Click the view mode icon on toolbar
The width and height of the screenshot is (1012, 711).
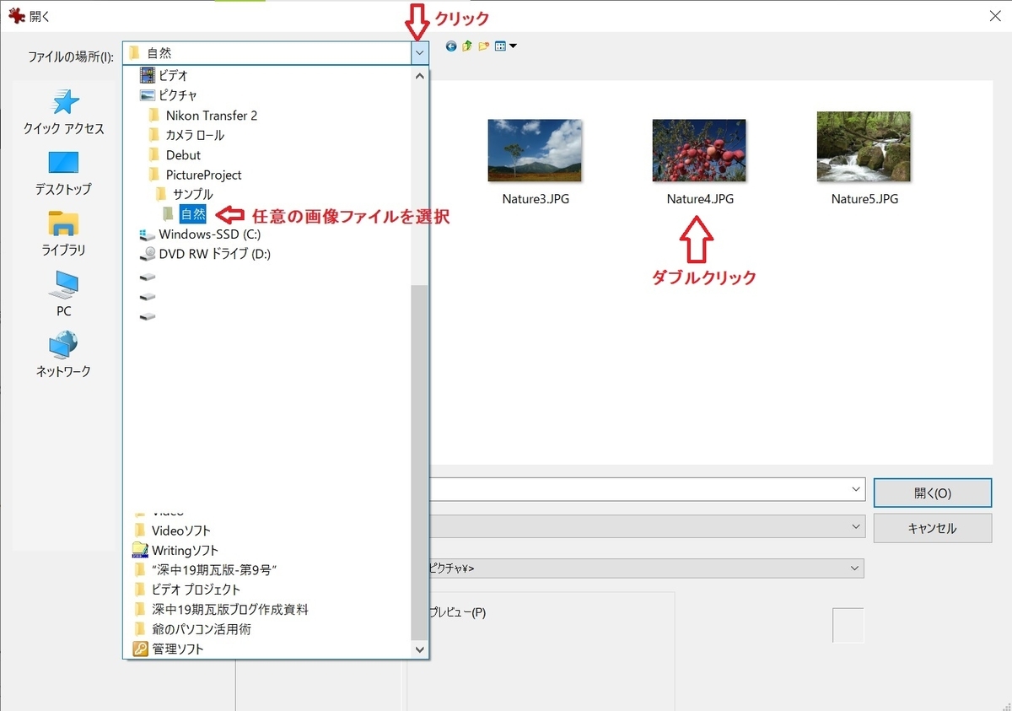500,46
